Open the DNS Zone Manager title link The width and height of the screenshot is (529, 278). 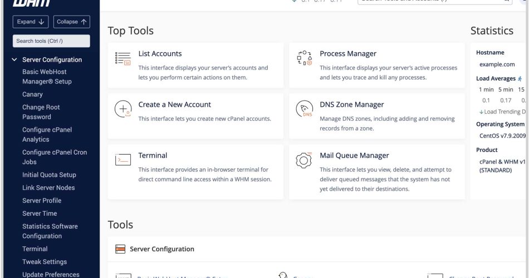(x=351, y=105)
